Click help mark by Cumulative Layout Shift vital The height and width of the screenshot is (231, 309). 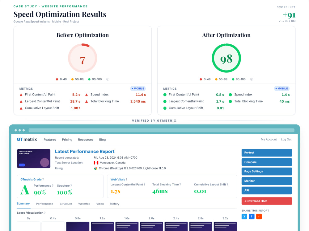[227, 184]
